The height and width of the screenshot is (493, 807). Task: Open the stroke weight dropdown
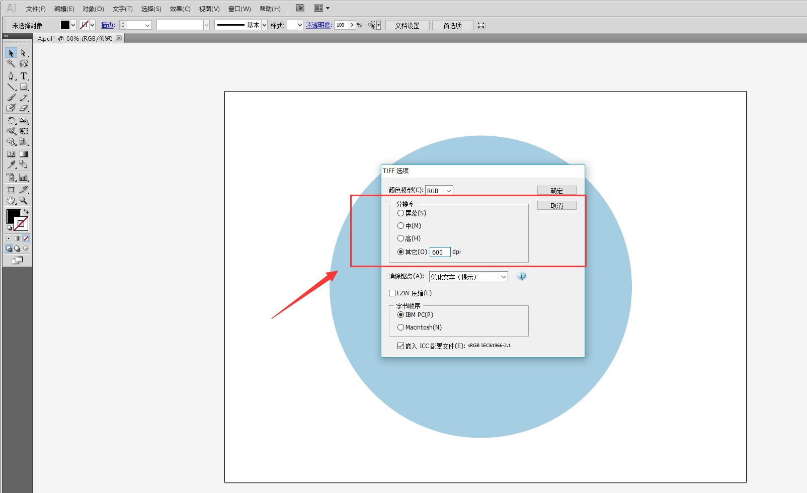(147, 25)
